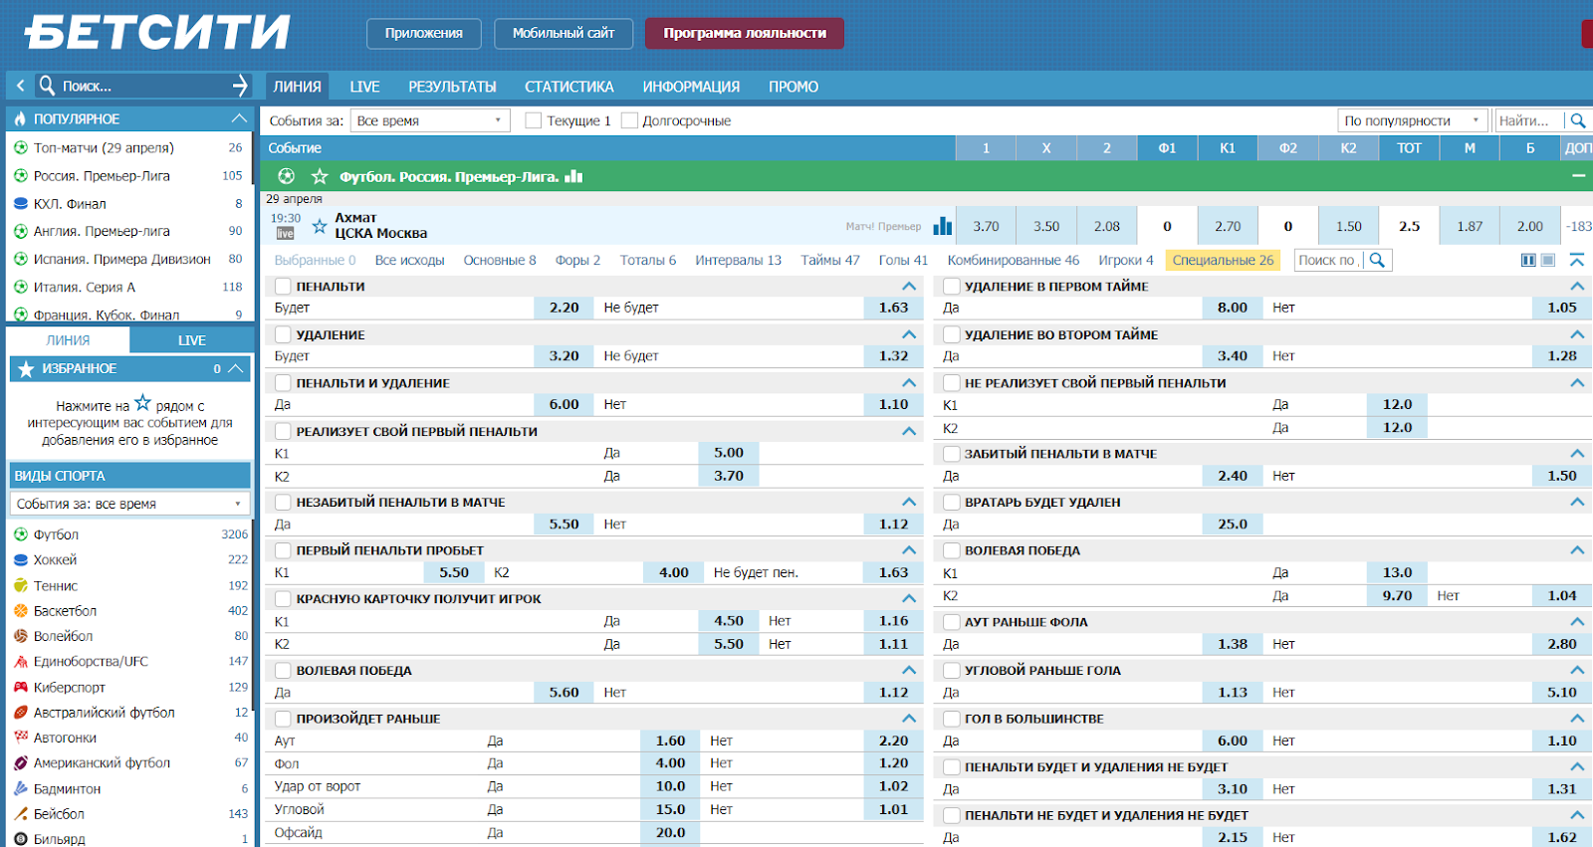Open Топ-матчи (29 апреля) link
The image size is (1593, 847).
click(104, 147)
